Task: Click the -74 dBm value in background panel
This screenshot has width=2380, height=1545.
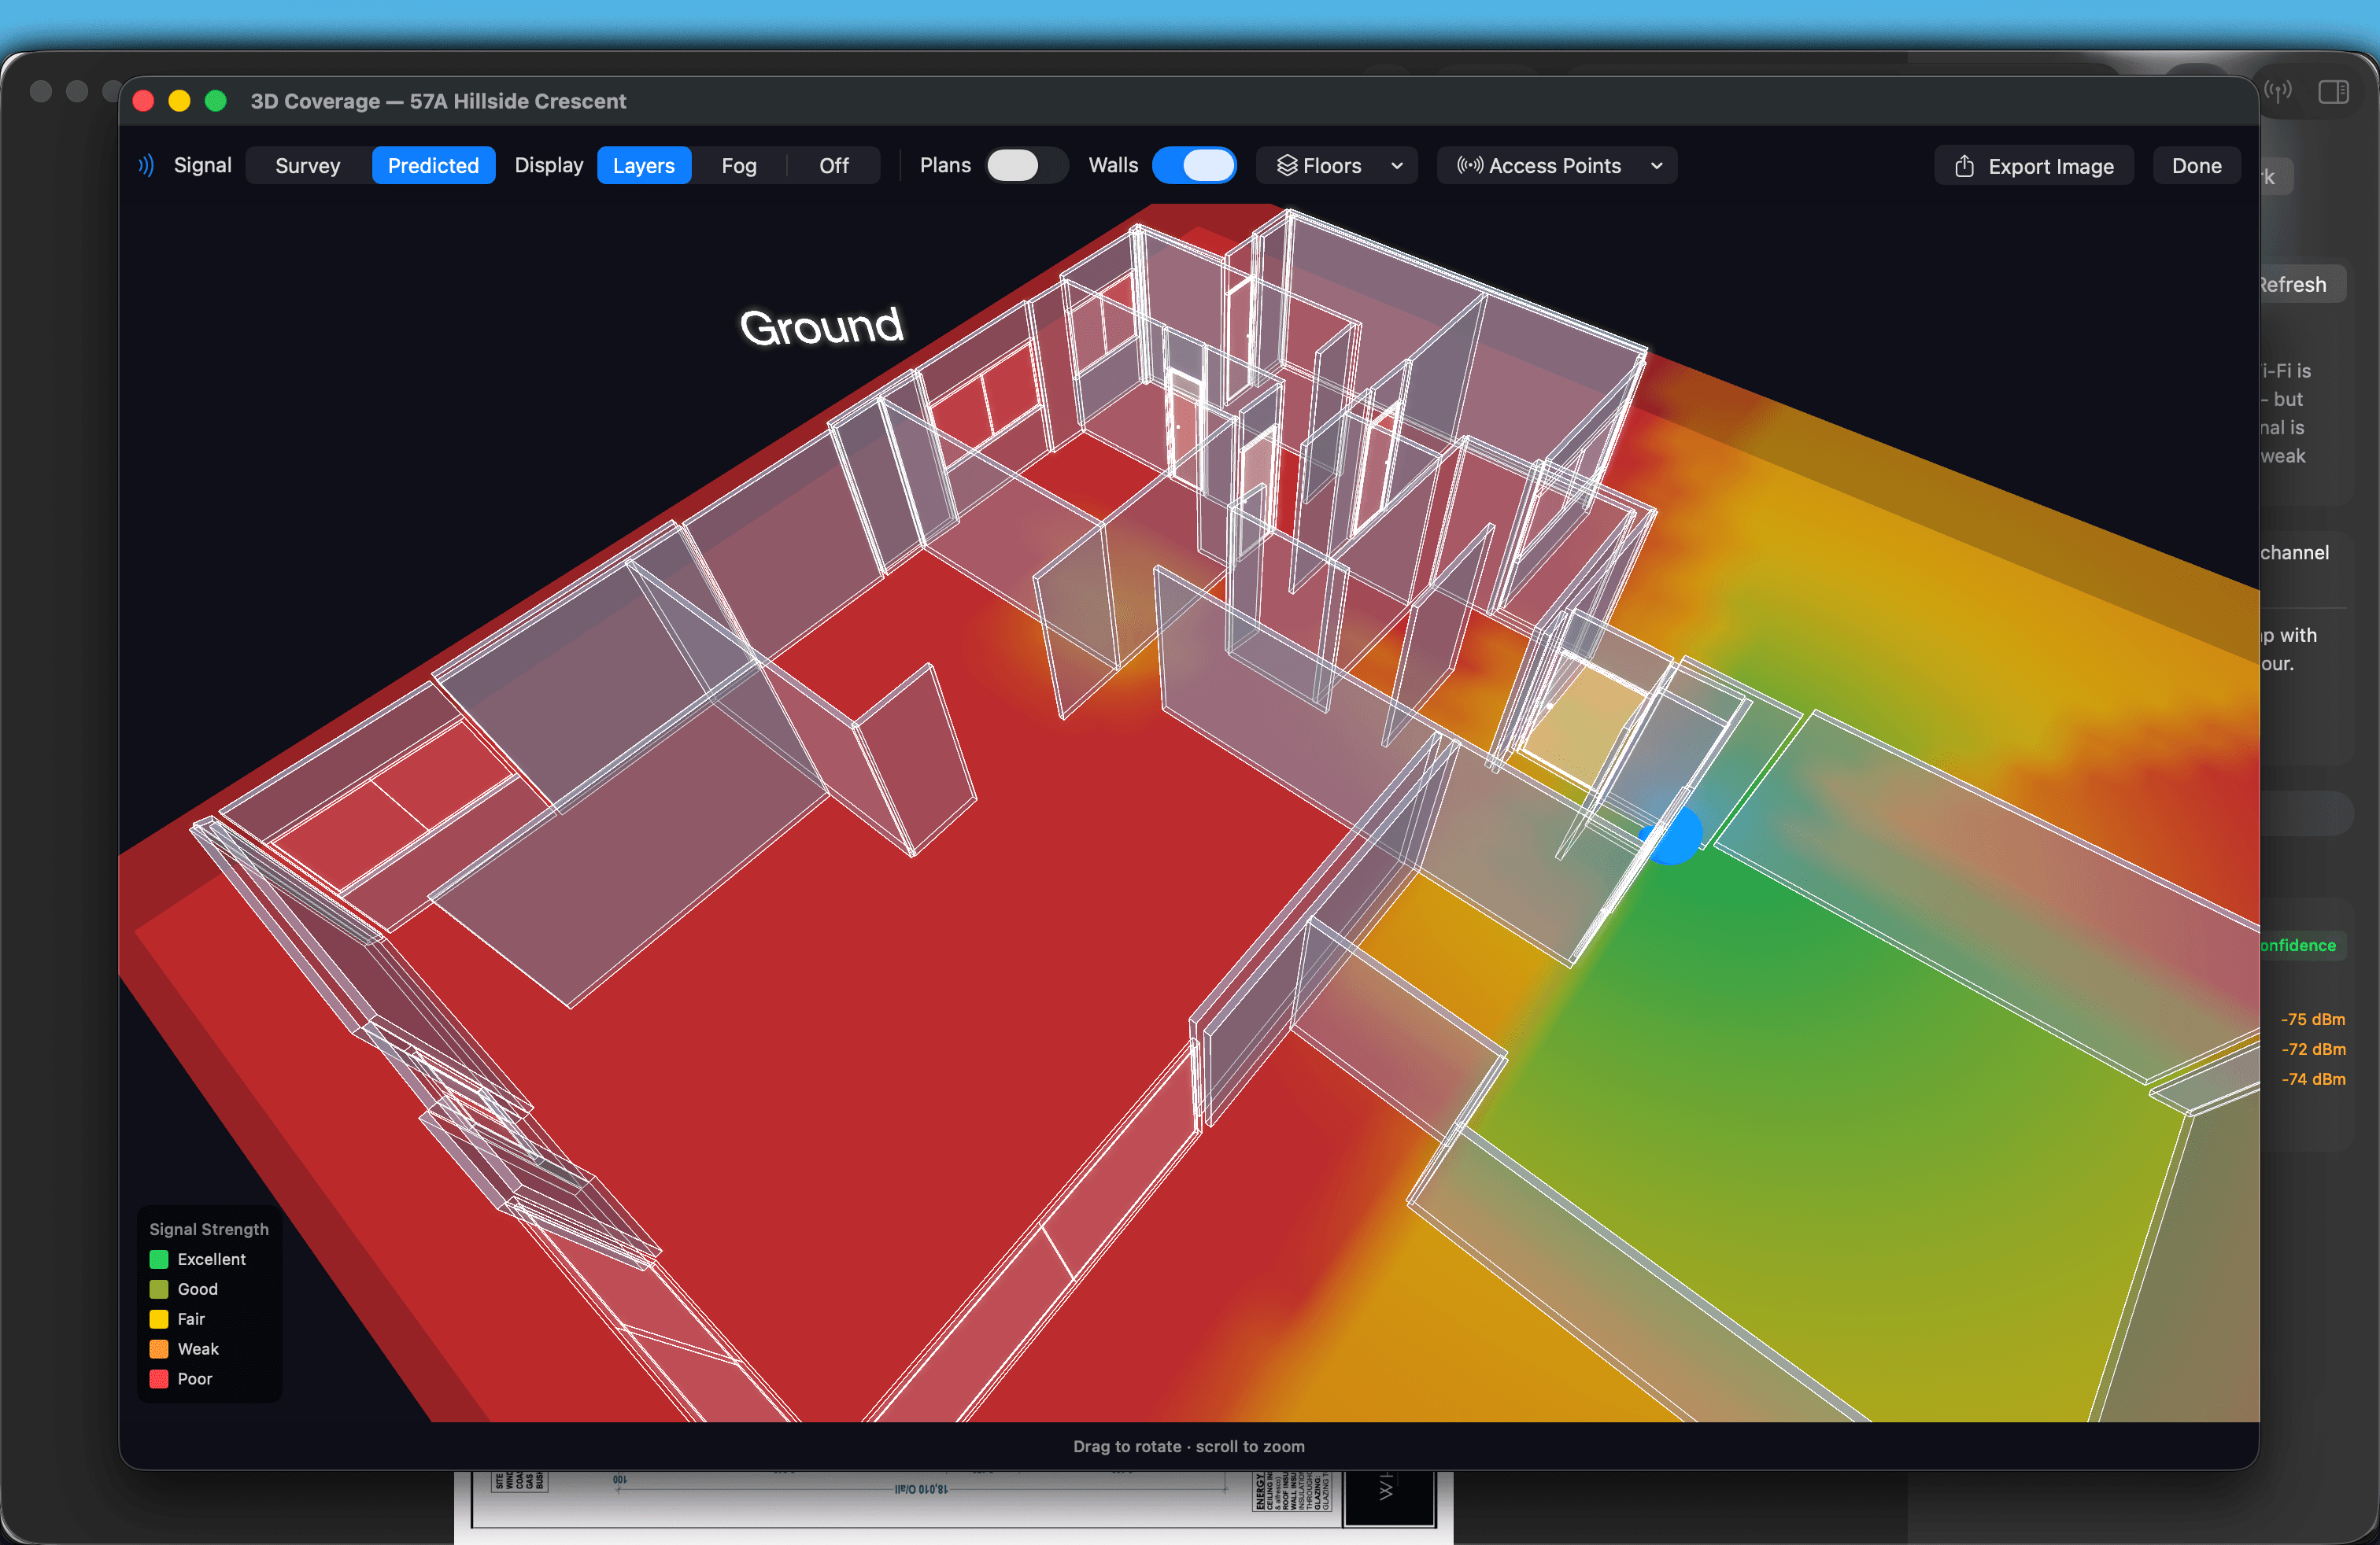Action: (2312, 1079)
